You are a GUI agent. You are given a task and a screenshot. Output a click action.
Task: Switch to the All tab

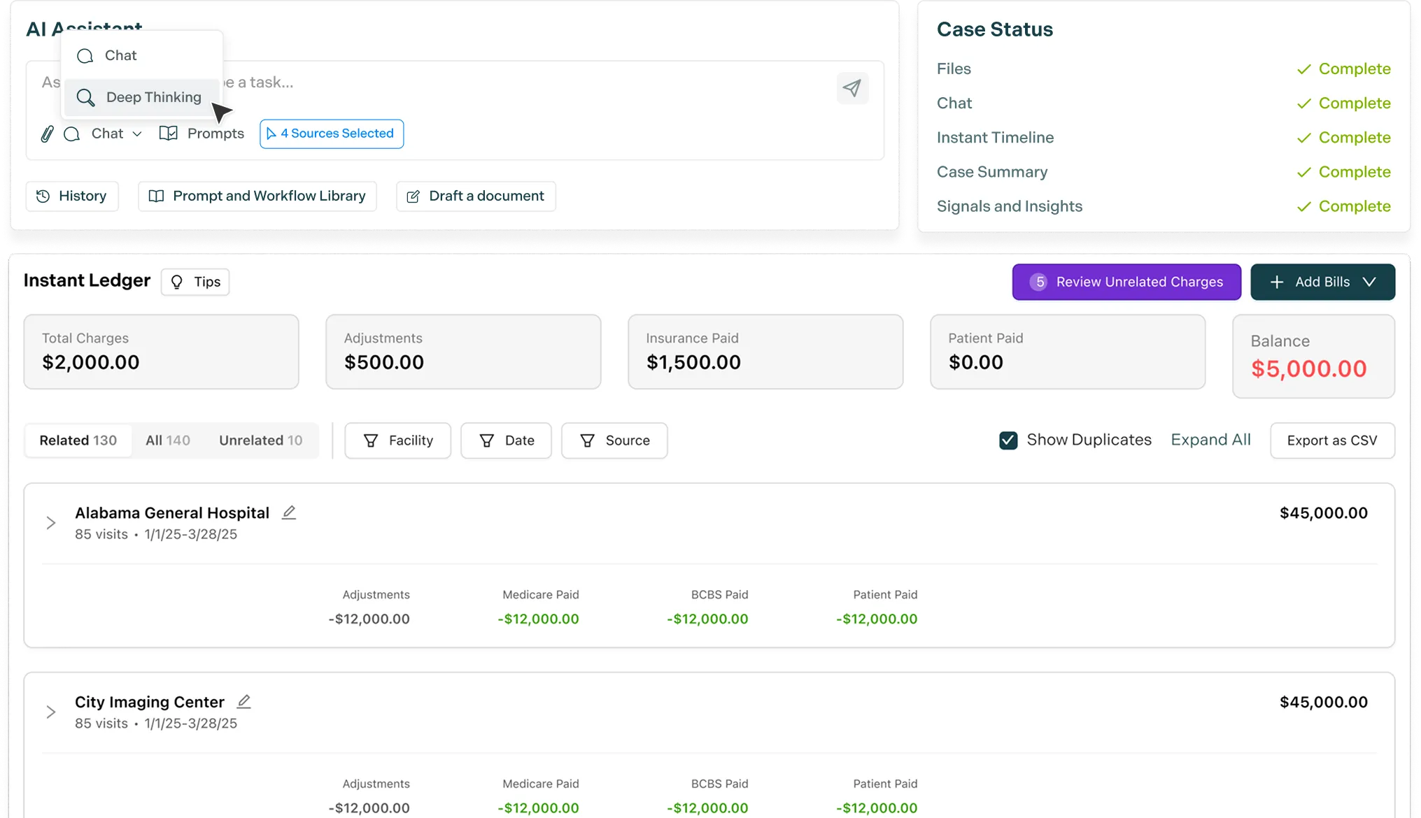click(167, 440)
